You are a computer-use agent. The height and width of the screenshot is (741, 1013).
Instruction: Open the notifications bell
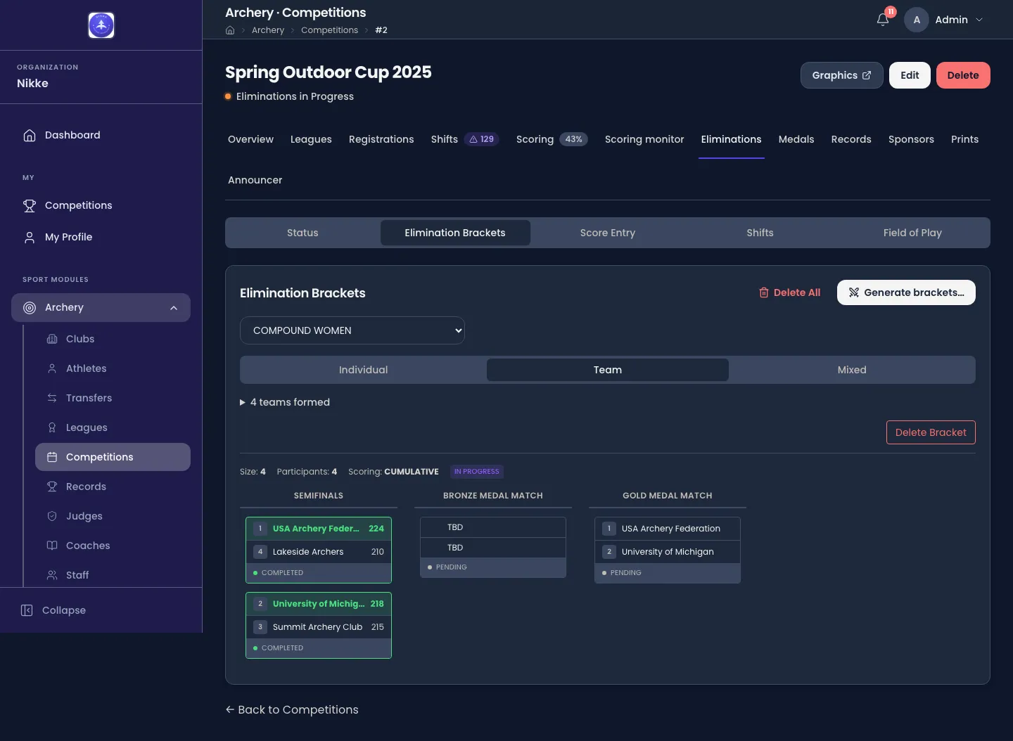[883, 20]
